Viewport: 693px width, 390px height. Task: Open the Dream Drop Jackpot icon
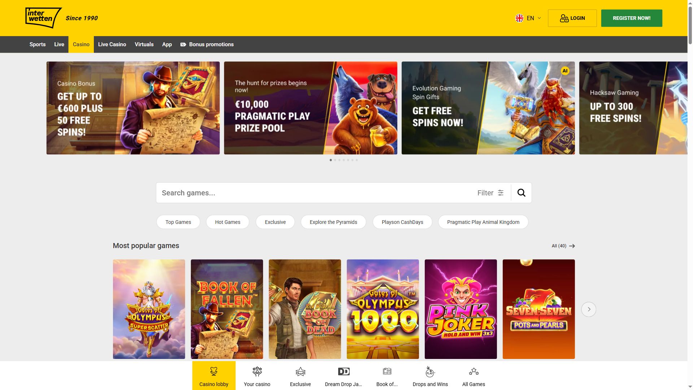(344, 372)
